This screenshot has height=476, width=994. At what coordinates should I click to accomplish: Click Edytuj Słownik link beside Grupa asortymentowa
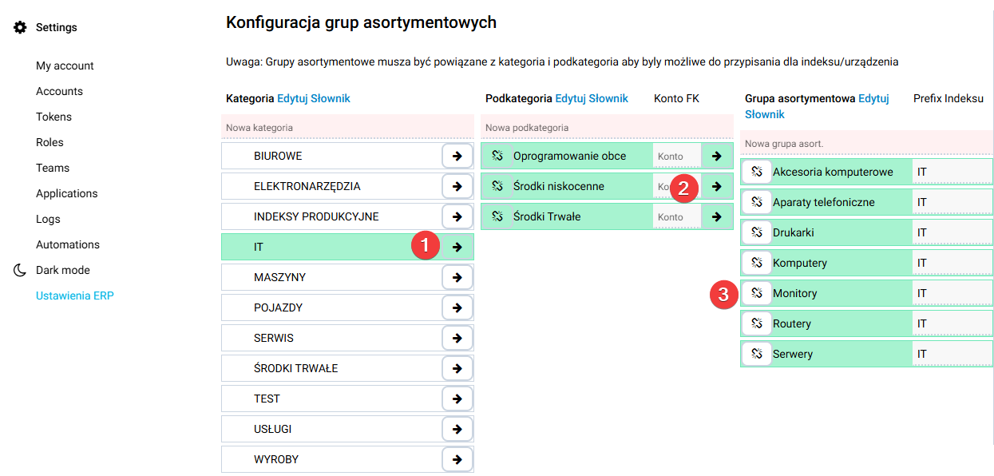(x=817, y=106)
